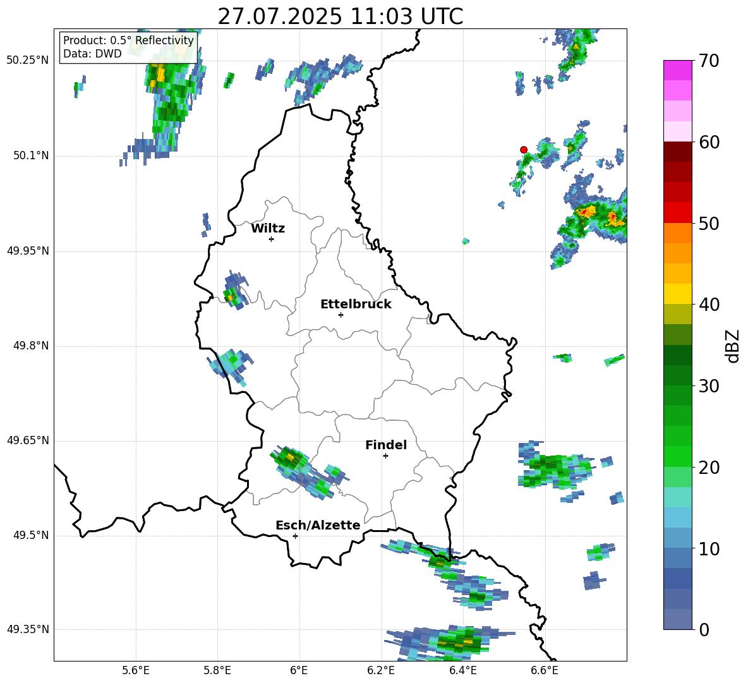Click the 6°E longitude tick label

tap(299, 670)
